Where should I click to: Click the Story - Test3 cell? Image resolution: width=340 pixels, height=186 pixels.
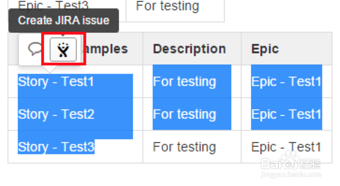(x=56, y=147)
